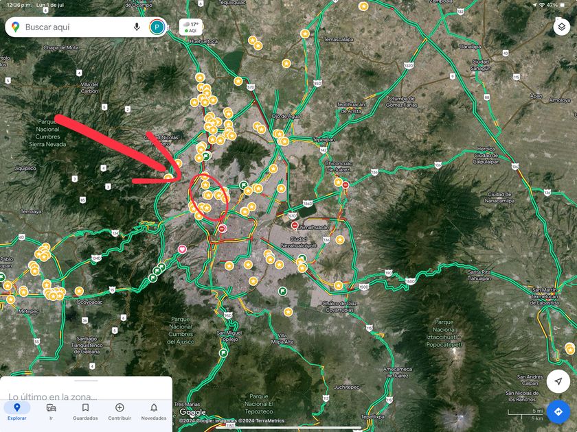The image size is (577, 432).
Task: Tap the Parque Nacional El Tepozteco label
Action: pyautogui.click(x=259, y=404)
